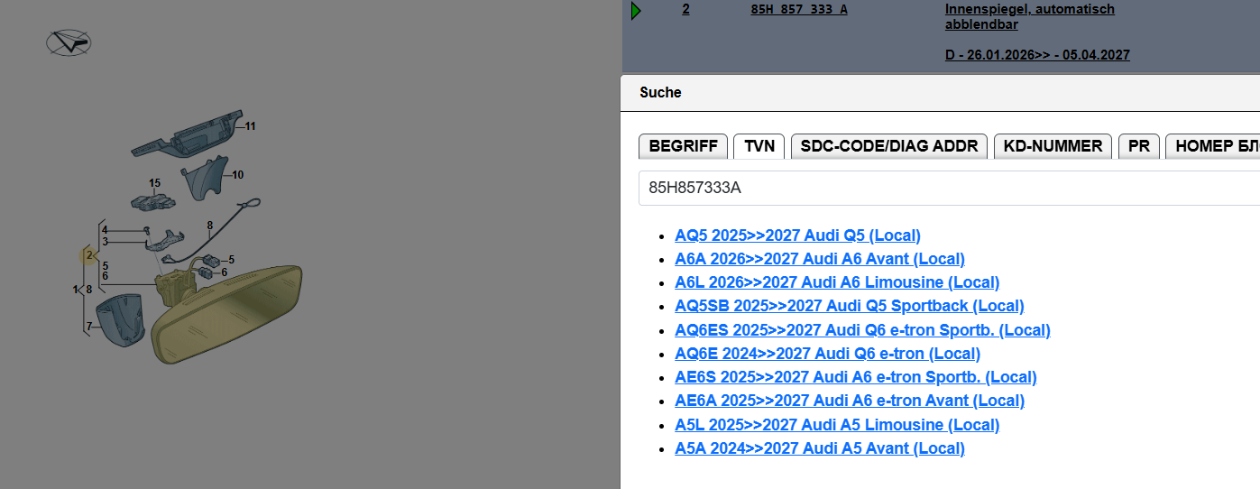Click the compass logo icon above the diagram

click(x=69, y=42)
